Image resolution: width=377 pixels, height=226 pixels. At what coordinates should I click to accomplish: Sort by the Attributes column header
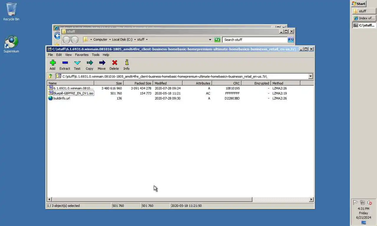pos(197,83)
